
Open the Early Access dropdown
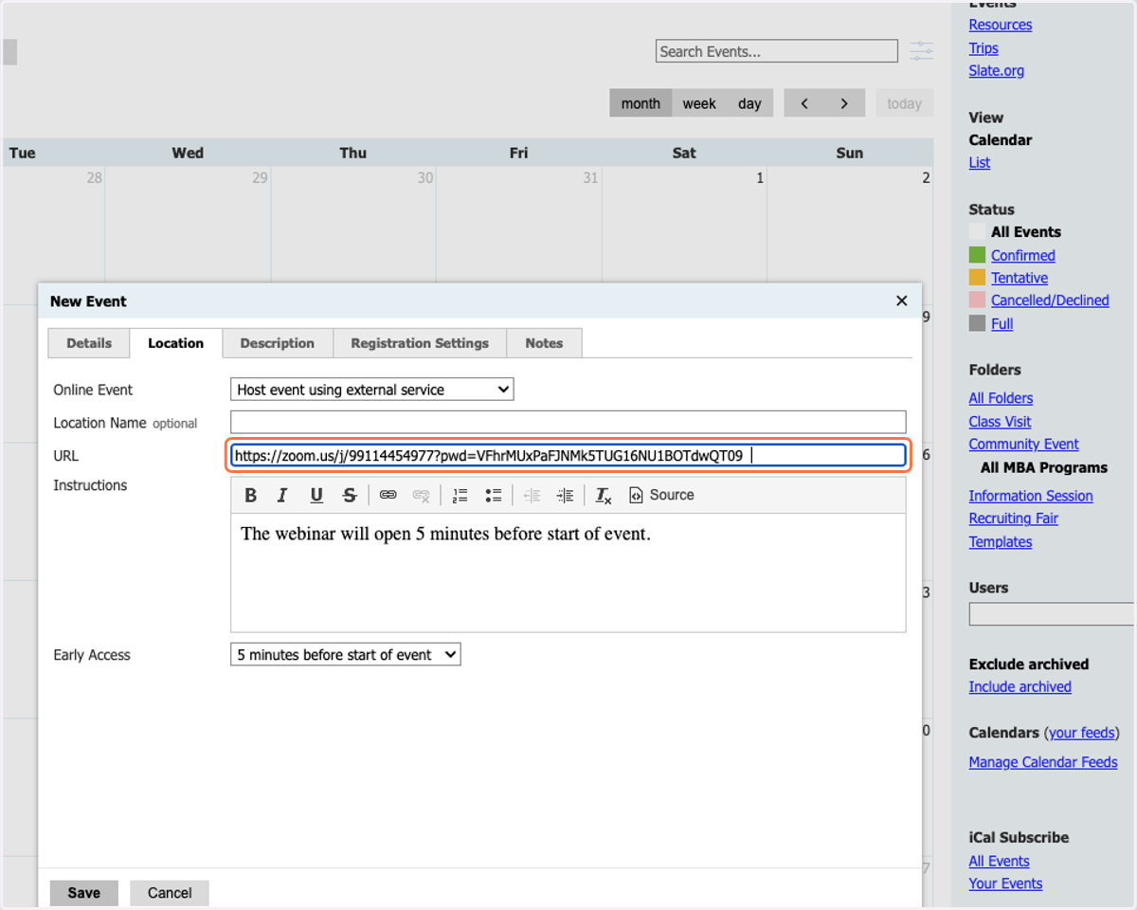pyautogui.click(x=345, y=654)
